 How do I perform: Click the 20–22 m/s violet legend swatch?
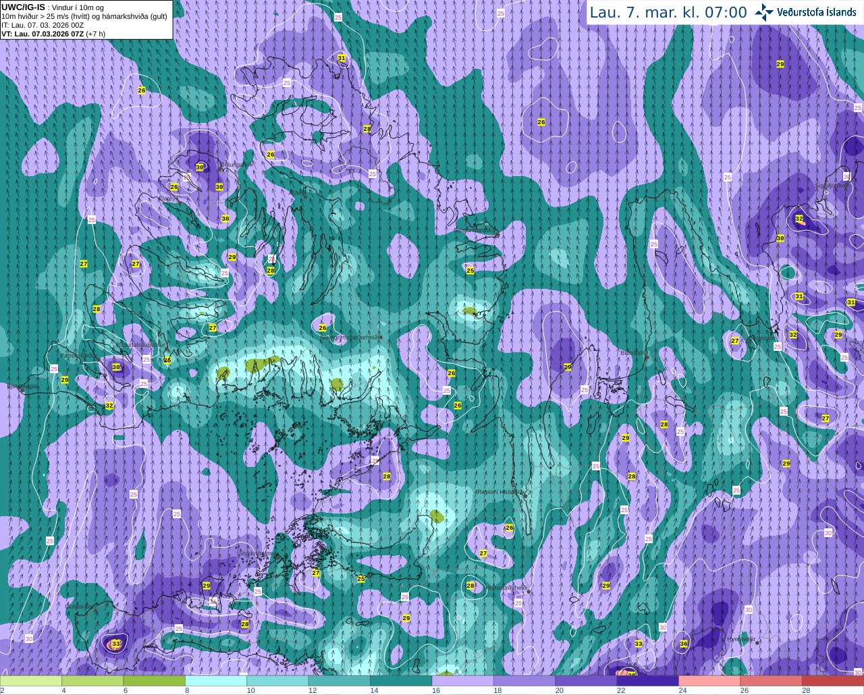(x=586, y=681)
